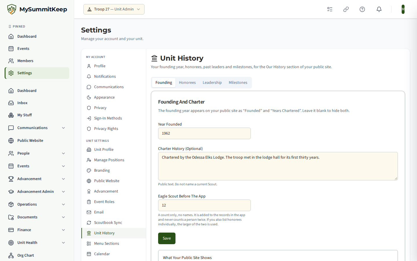The width and height of the screenshot is (417, 261).
Task: Open Org Chart in sidebar
Action: [37, 255]
